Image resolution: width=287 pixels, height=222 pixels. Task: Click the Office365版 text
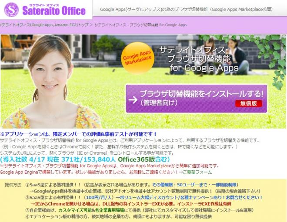[137, 159]
